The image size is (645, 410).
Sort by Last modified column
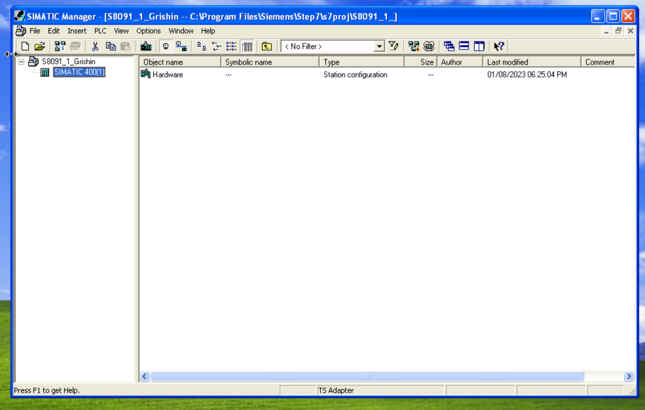[x=532, y=62]
